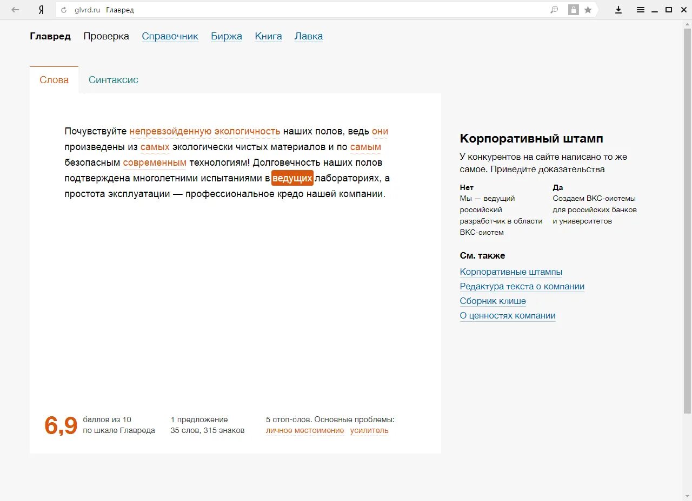Go to Книга page

269,36
